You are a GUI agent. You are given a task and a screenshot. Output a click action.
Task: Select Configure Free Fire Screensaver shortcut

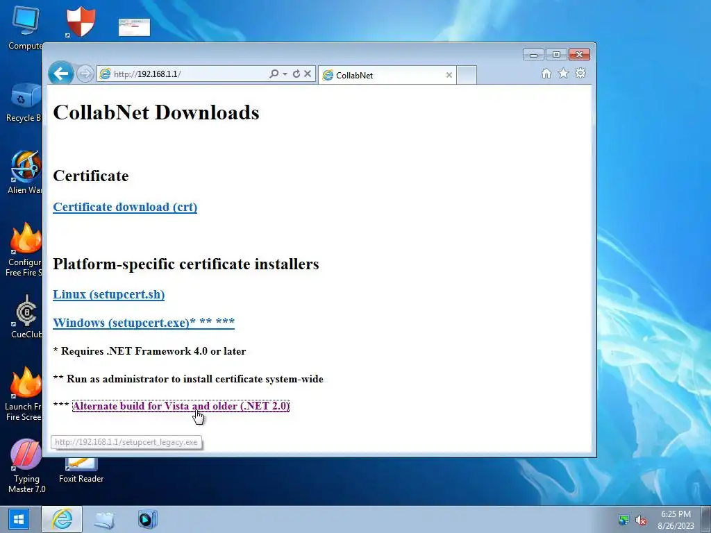[x=25, y=250]
